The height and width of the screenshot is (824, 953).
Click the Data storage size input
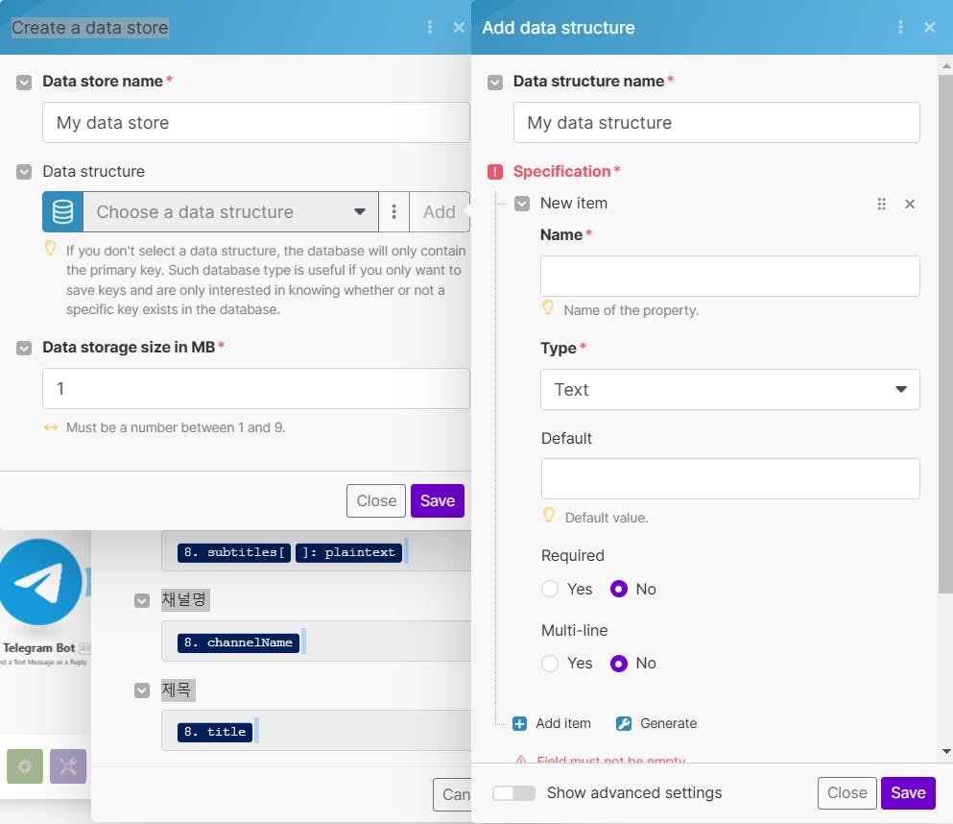tap(256, 388)
